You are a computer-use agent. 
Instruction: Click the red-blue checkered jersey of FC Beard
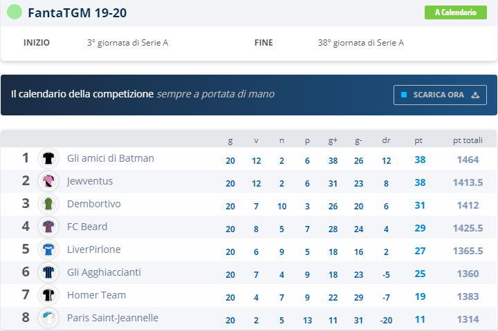48,227
